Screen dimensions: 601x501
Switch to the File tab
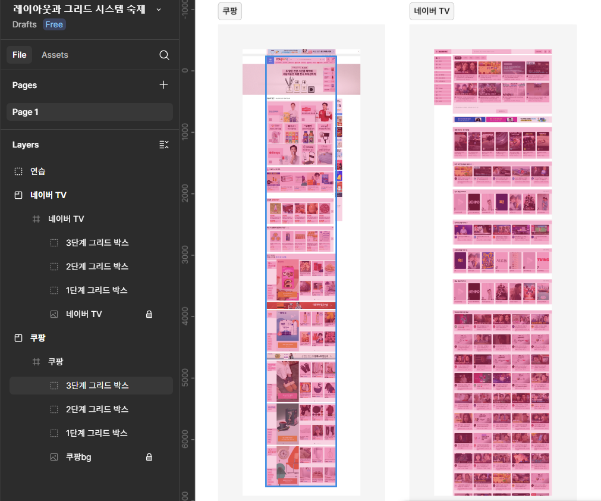coord(19,55)
